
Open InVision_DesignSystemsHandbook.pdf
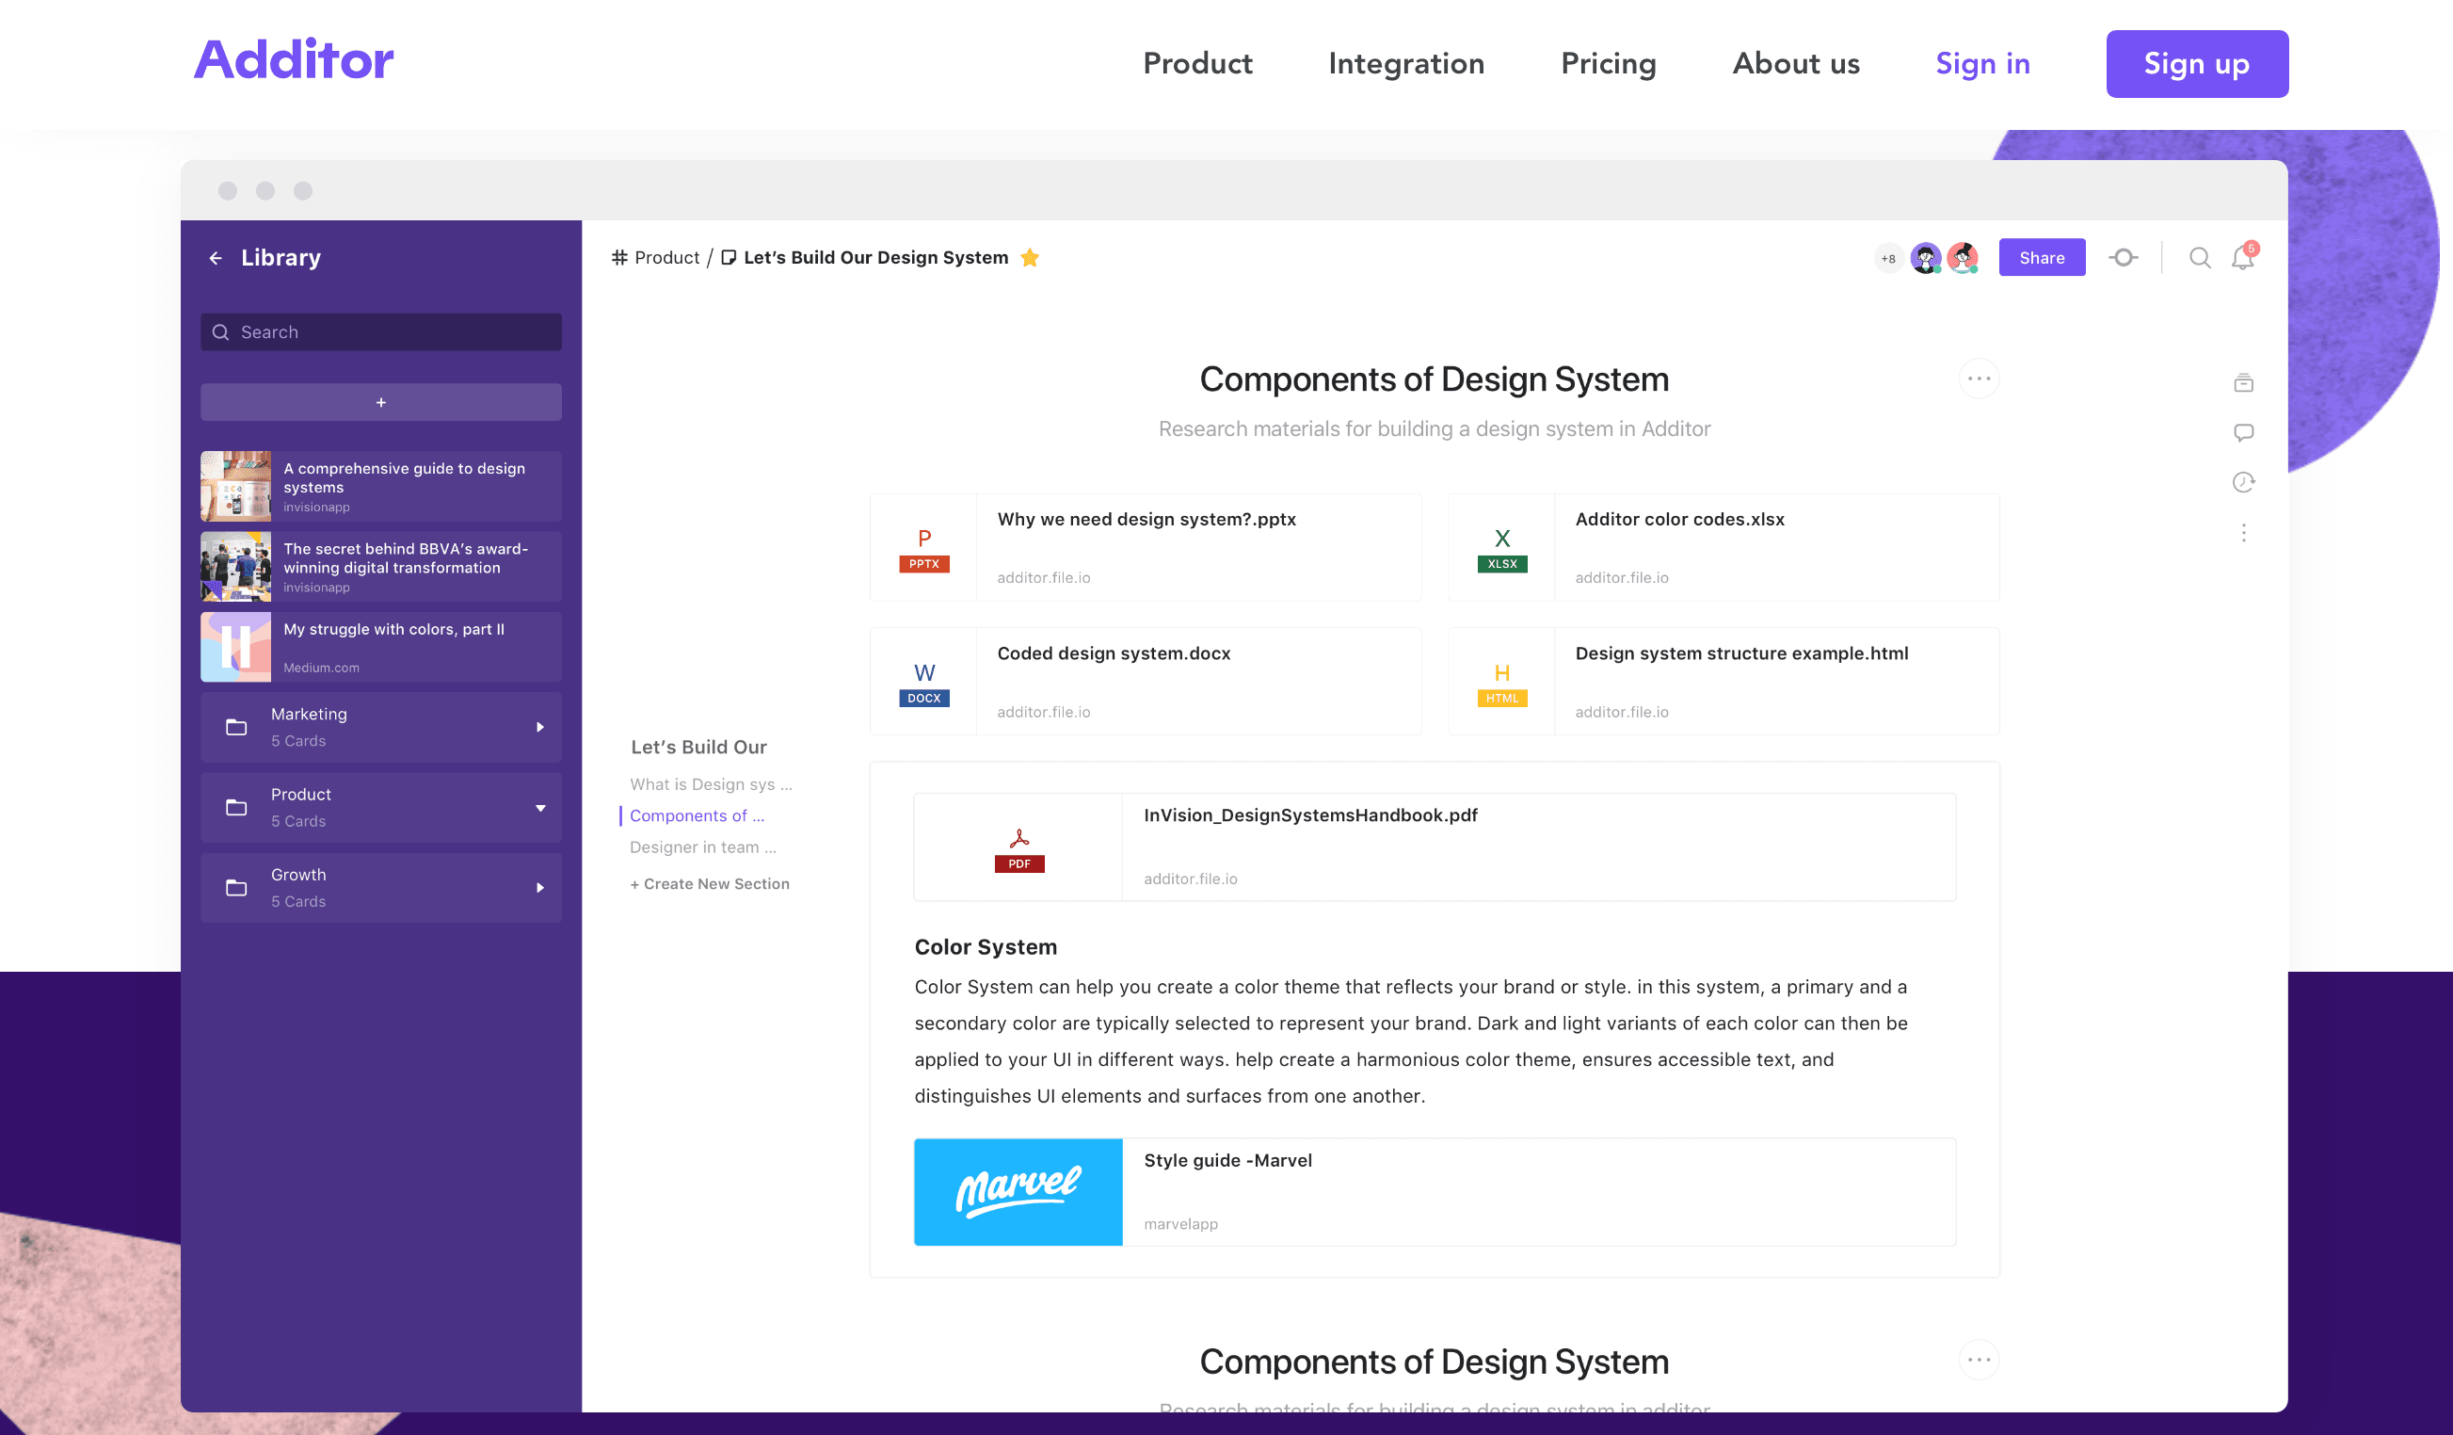1435,847
